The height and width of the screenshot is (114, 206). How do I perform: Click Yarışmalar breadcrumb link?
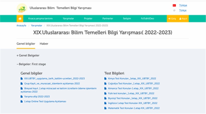point(36,26)
